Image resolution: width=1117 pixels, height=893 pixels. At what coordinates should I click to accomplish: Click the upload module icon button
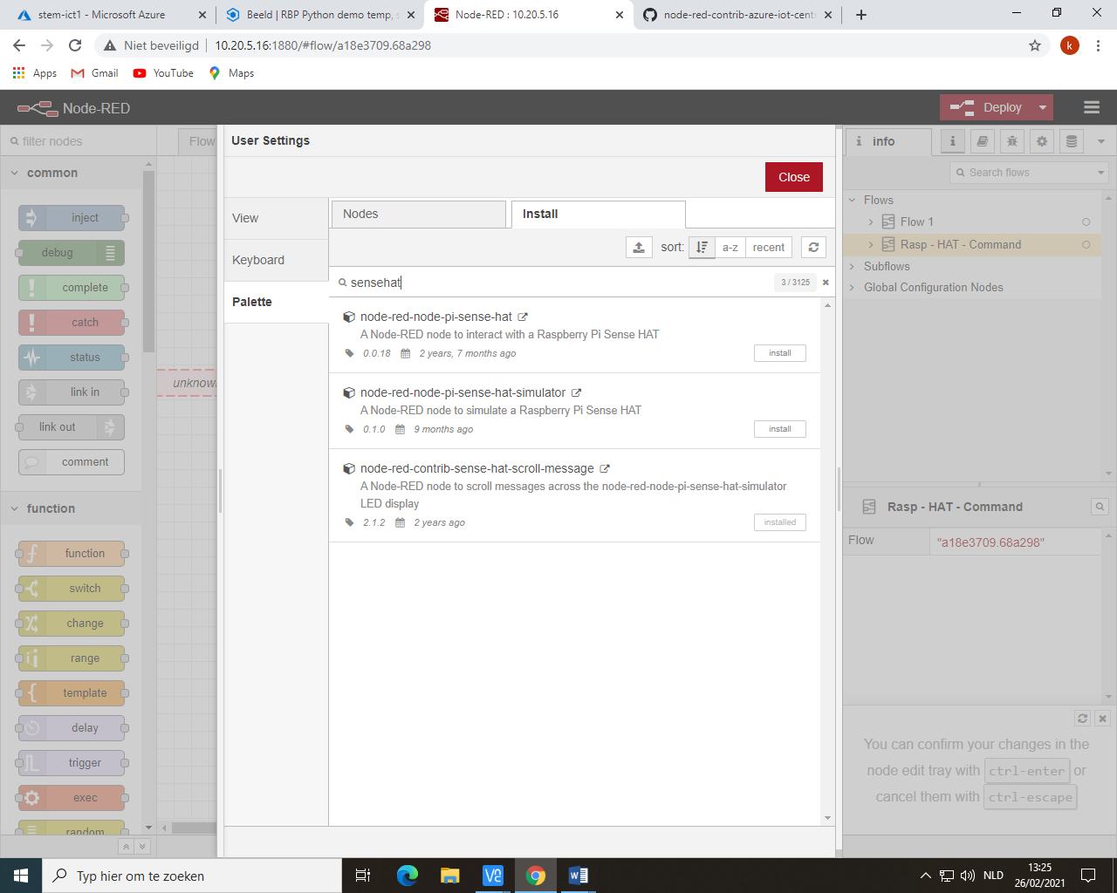pyautogui.click(x=639, y=248)
